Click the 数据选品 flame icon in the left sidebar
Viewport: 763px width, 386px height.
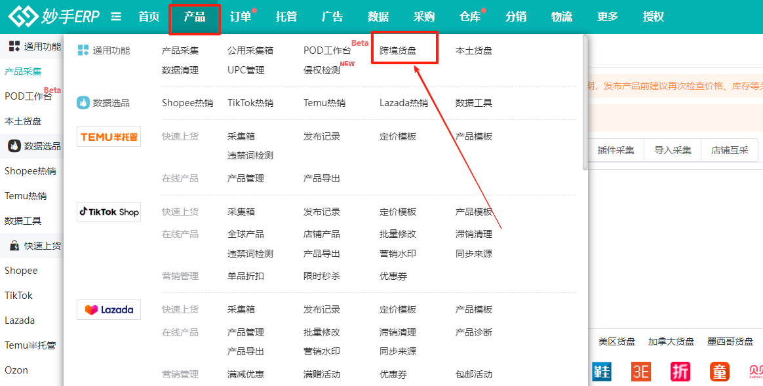(14, 145)
